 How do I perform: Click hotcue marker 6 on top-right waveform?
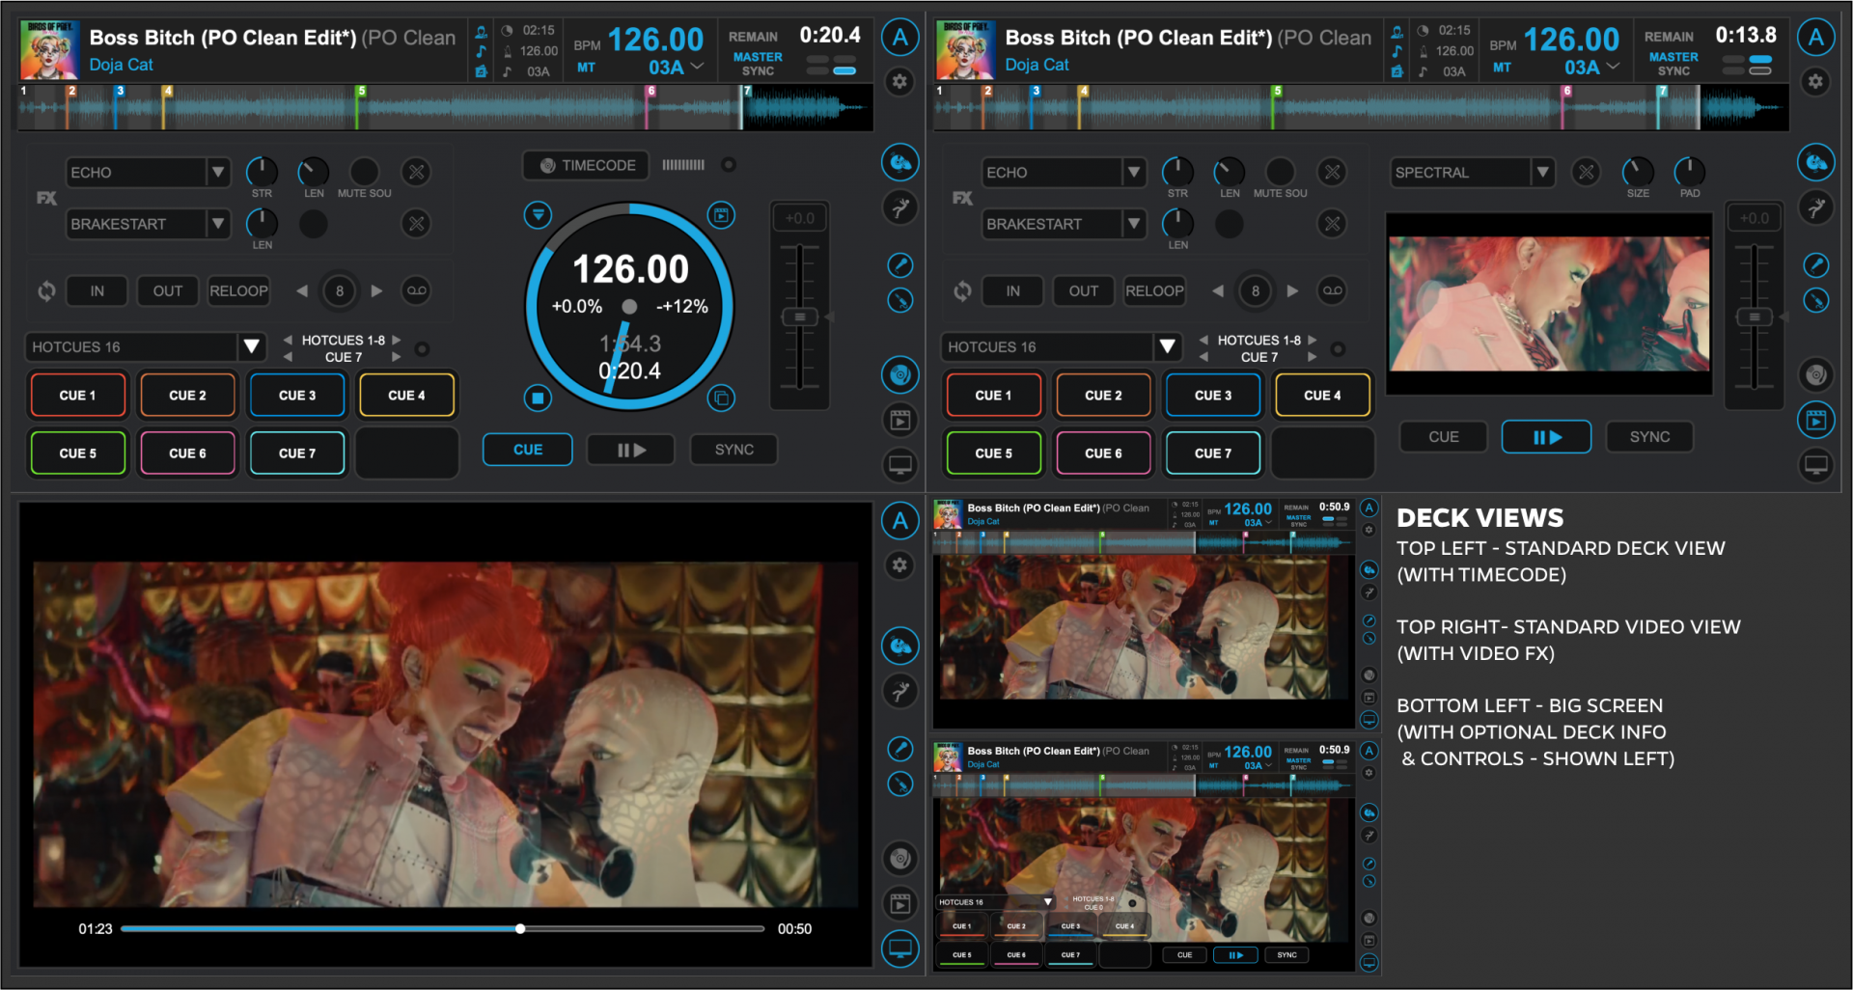click(x=1566, y=91)
